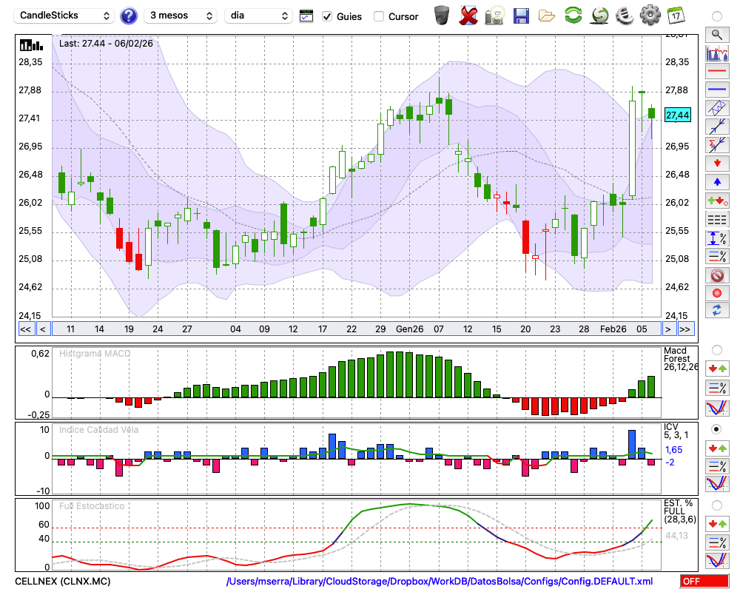Select the radio button above the magnifier tool
The image size is (740, 592).
click(x=716, y=16)
